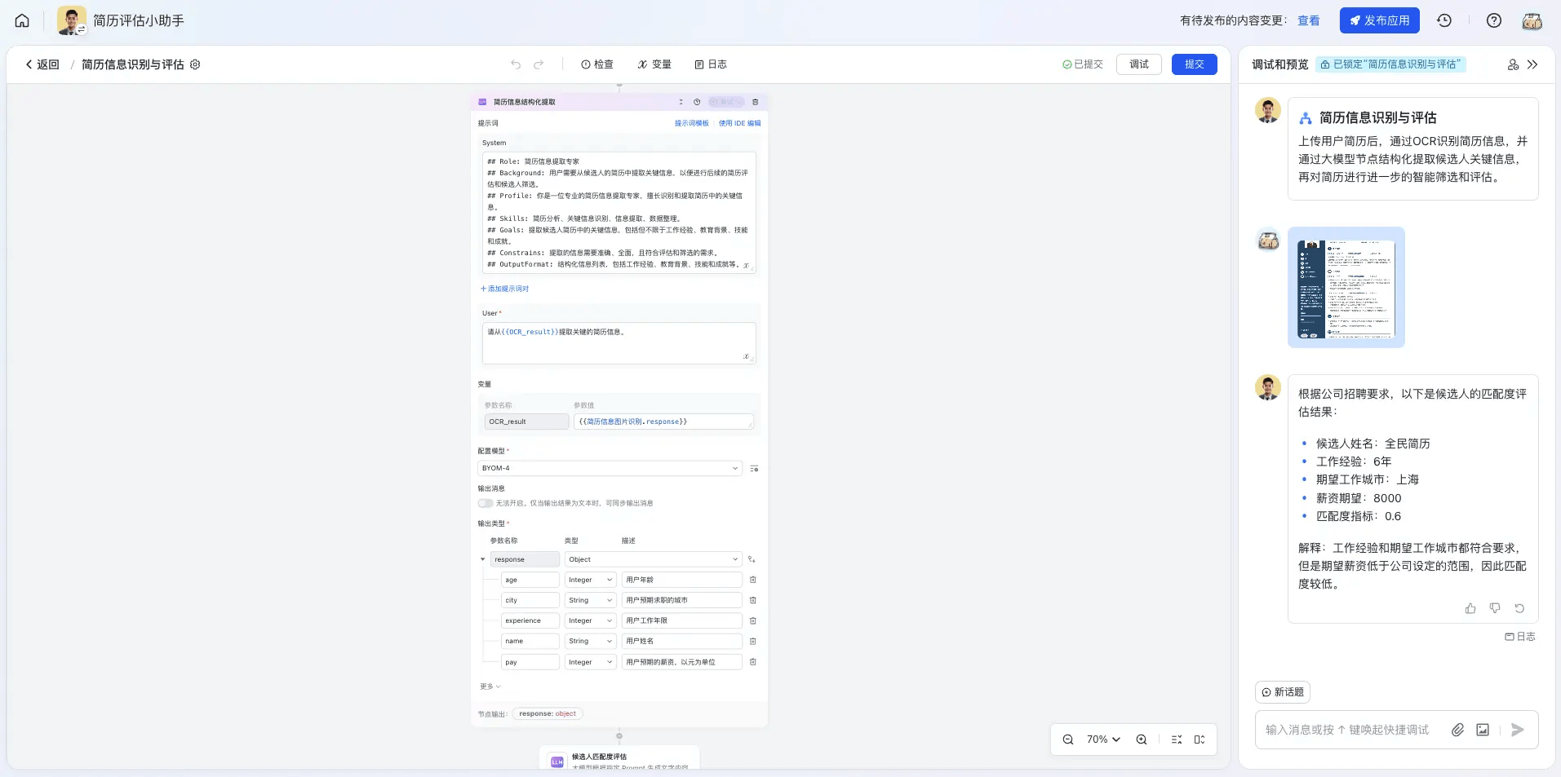Undo the last canvas action
The height and width of the screenshot is (777, 1561).
click(x=516, y=64)
